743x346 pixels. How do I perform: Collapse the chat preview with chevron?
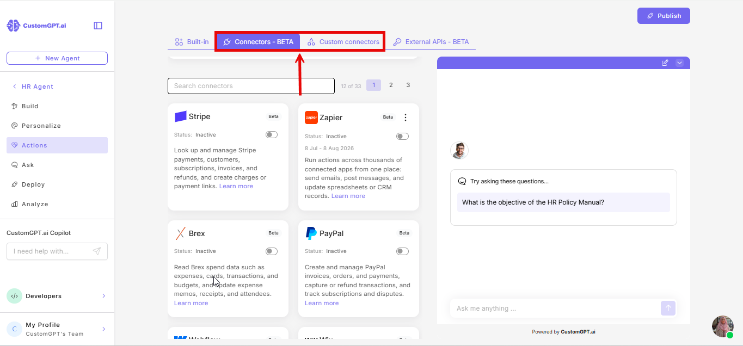click(679, 63)
